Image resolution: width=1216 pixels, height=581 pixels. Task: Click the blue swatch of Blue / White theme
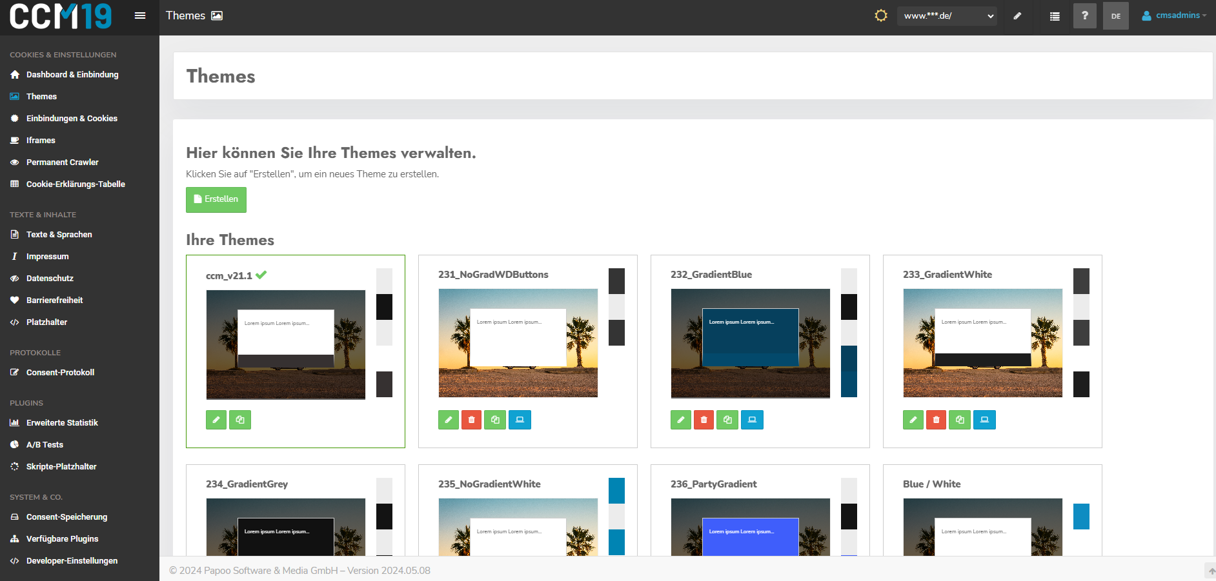click(x=1082, y=517)
